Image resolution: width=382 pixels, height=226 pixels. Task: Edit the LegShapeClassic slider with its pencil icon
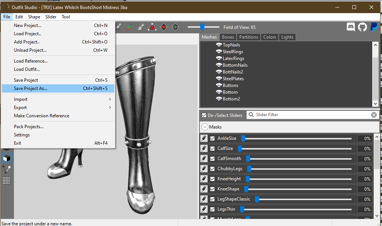[x=204, y=199]
